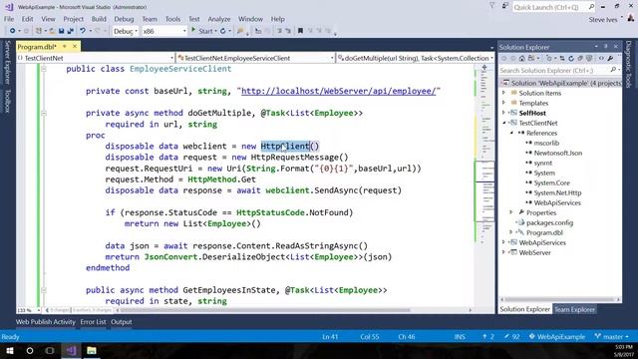Expand the Solution Items folder

pos(504,93)
